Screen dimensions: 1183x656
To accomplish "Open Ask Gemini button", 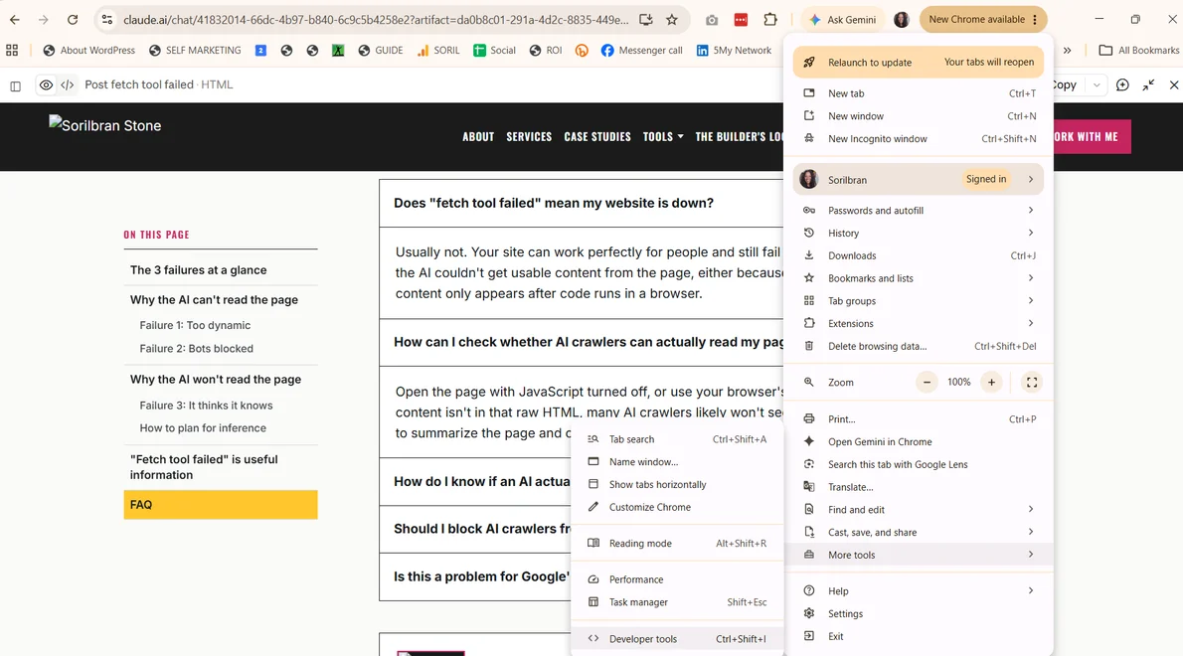I will (x=843, y=20).
